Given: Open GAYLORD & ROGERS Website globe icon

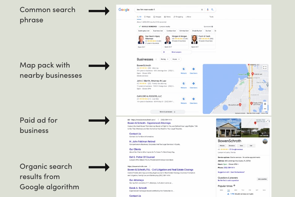Looking at the screenshot, I should click(x=184, y=99).
